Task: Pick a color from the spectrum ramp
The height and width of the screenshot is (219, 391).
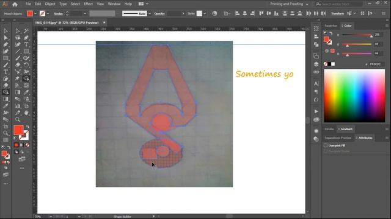Action: (x=354, y=96)
